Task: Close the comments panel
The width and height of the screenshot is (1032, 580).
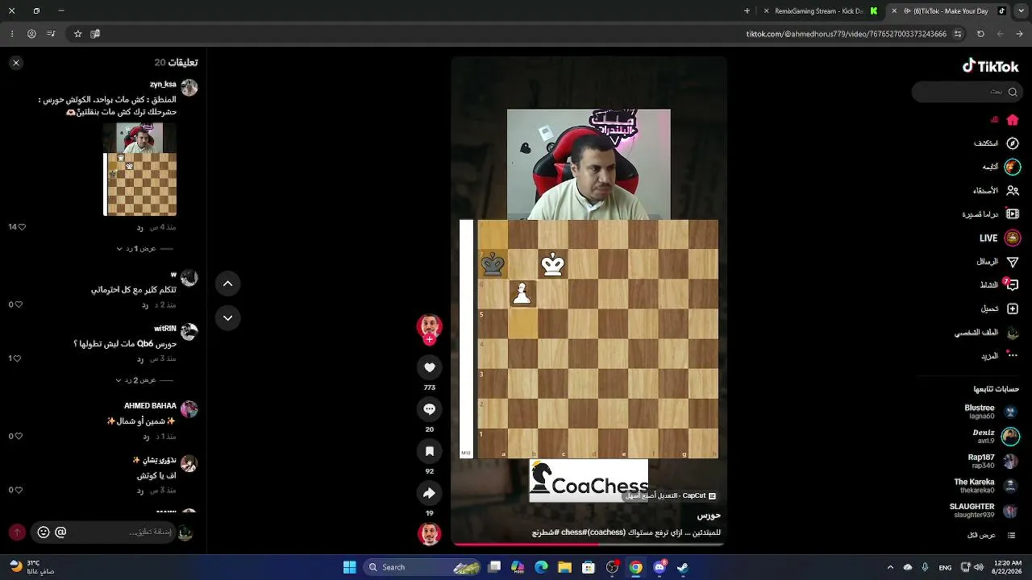Action: [15, 62]
